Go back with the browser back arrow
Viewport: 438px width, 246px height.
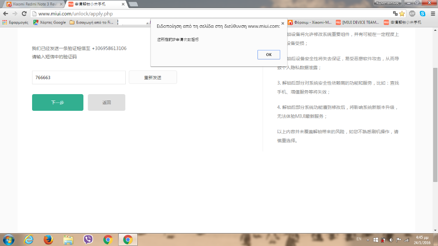pyautogui.click(x=6, y=13)
